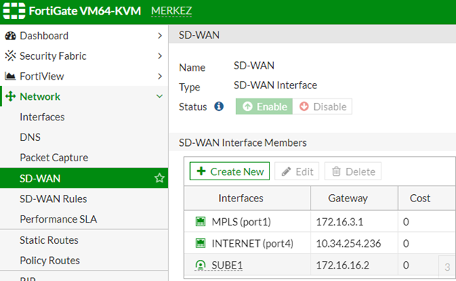
Task: Click the Dashboard gauge icon
Action: click(x=10, y=36)
